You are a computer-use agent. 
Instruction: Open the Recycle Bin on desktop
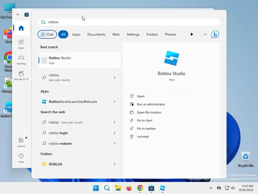click(x=245, y=159)
